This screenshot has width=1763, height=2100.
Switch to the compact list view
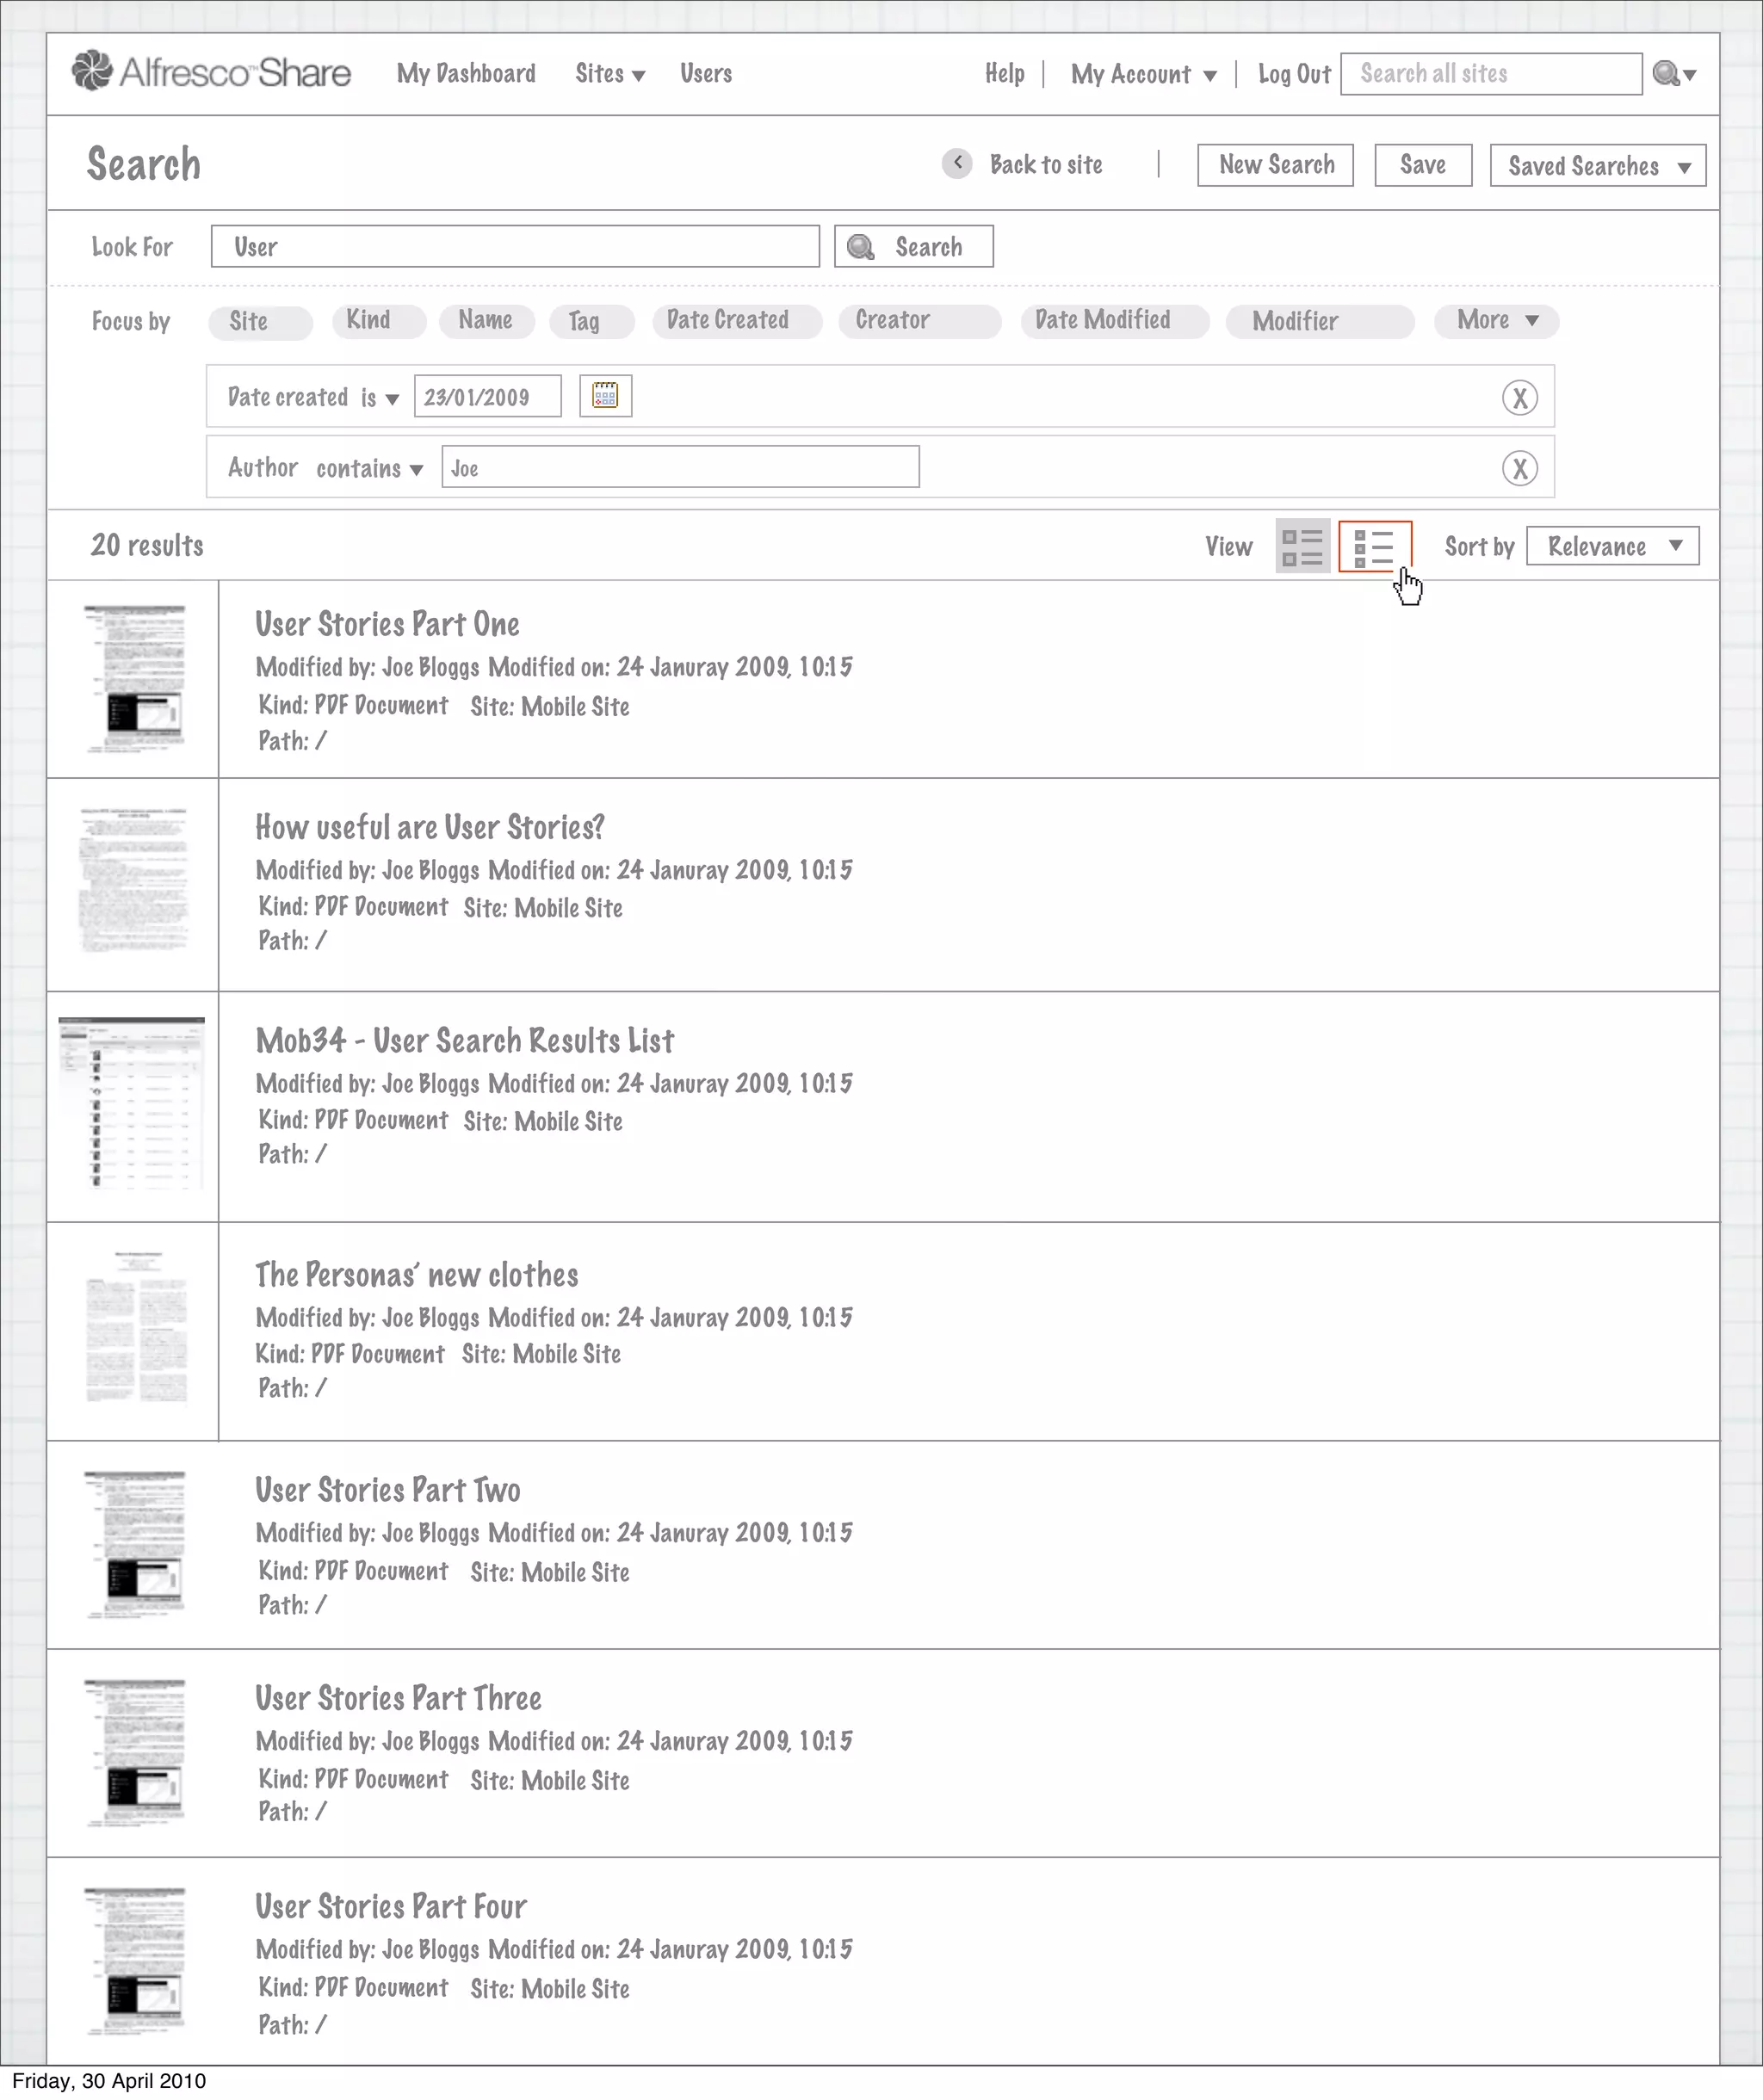1374,546
